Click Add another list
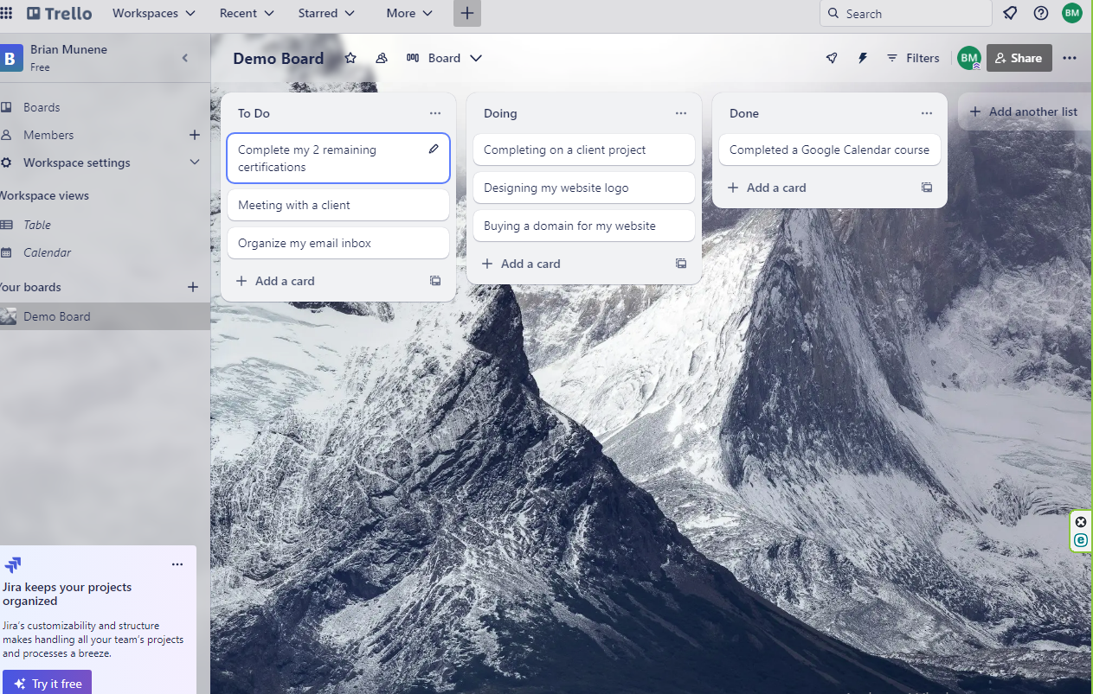The height and width of the screenshot is (694, 1093). pos(1025,111)
